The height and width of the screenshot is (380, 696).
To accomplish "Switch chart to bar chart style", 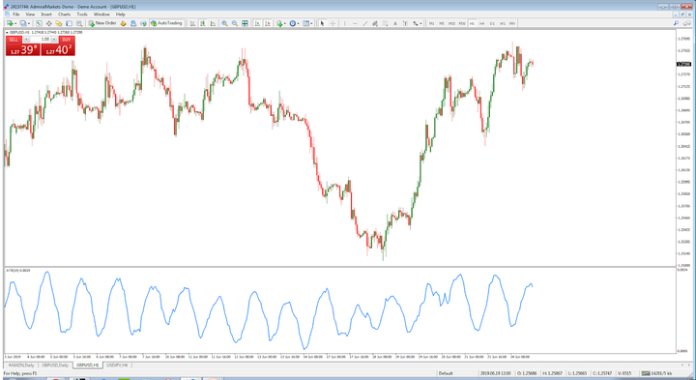I will click(x=192, y=23).
